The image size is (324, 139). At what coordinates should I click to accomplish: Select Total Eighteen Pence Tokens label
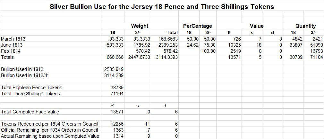click(32, 88)
